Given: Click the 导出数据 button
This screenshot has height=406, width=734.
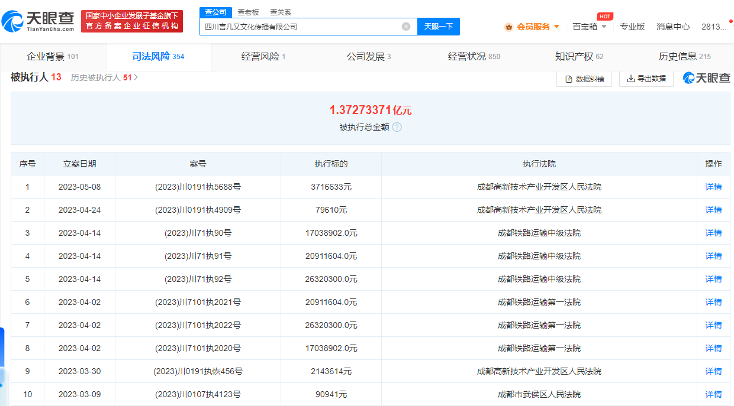Looking at the screenshot, I should coord(646,79).
